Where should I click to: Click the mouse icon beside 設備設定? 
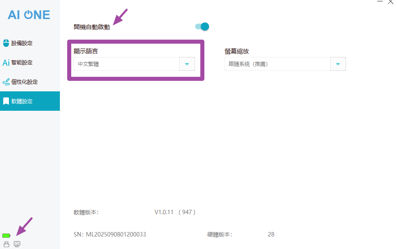pos(6,43)
